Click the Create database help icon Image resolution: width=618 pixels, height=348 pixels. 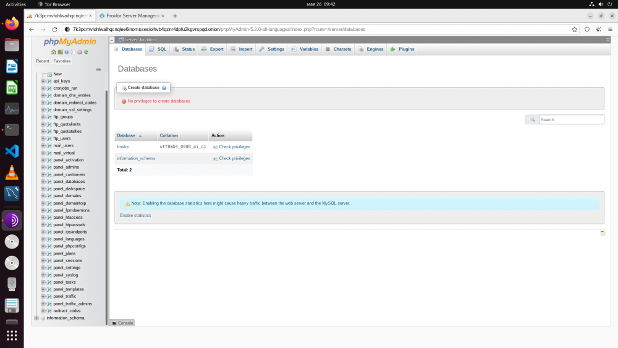click(164, 88)
